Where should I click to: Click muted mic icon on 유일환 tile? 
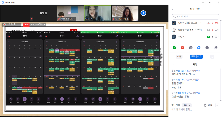point(32,19)
